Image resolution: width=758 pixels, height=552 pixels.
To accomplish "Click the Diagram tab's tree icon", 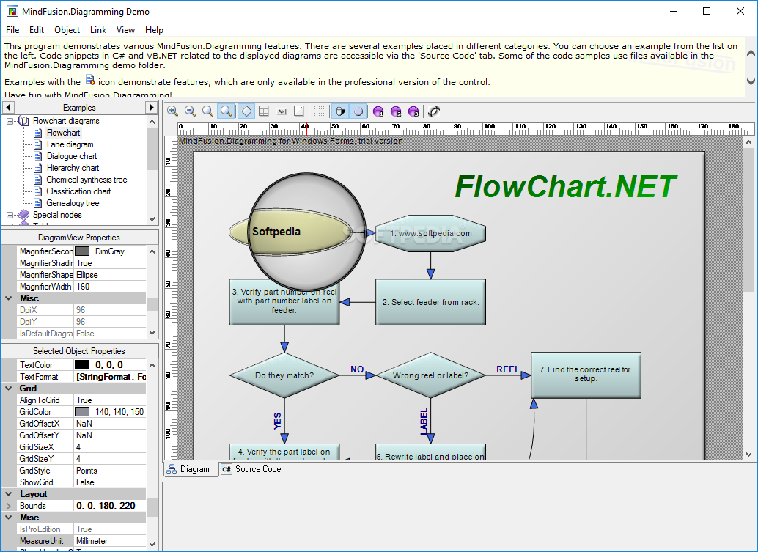I will point(172,469).
